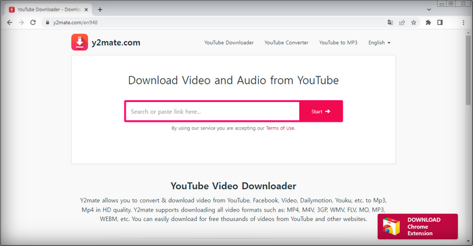Click the Download Chrome Extension banner

418,226
